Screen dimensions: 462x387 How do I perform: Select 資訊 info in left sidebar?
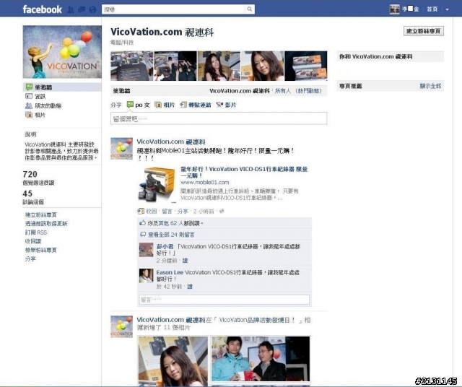coord(40,96)
